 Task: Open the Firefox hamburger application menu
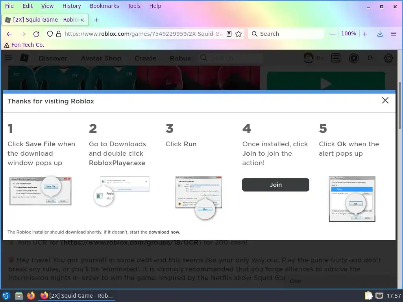394,34
